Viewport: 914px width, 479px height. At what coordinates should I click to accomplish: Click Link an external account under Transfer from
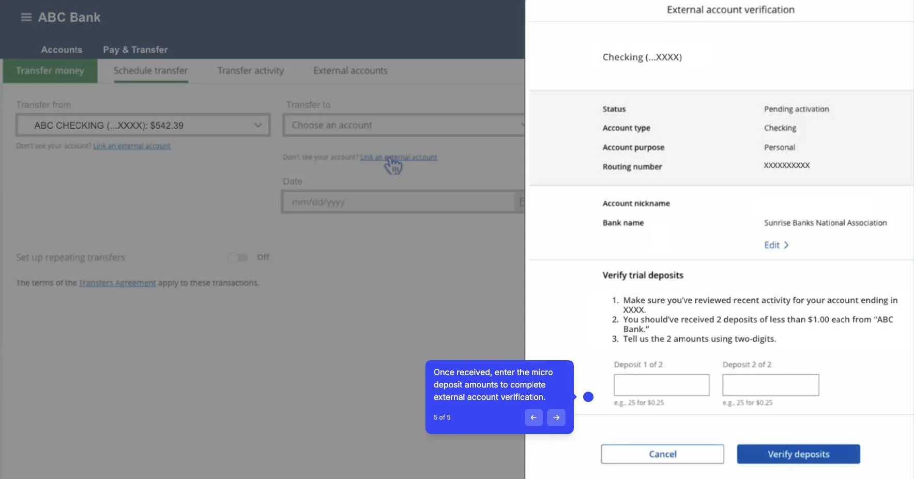[132, 146]
